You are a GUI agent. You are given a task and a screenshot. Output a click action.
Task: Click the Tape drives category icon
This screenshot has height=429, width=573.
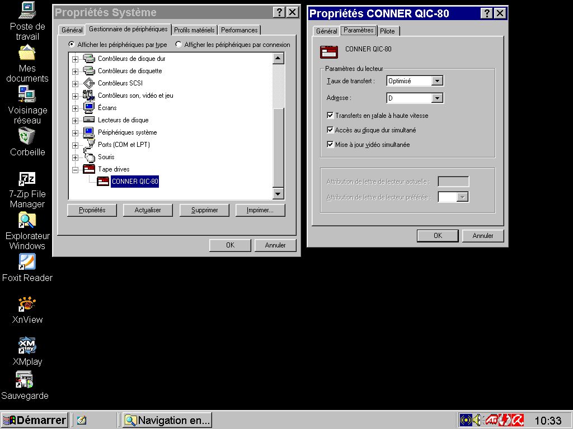tap(89, 169)
